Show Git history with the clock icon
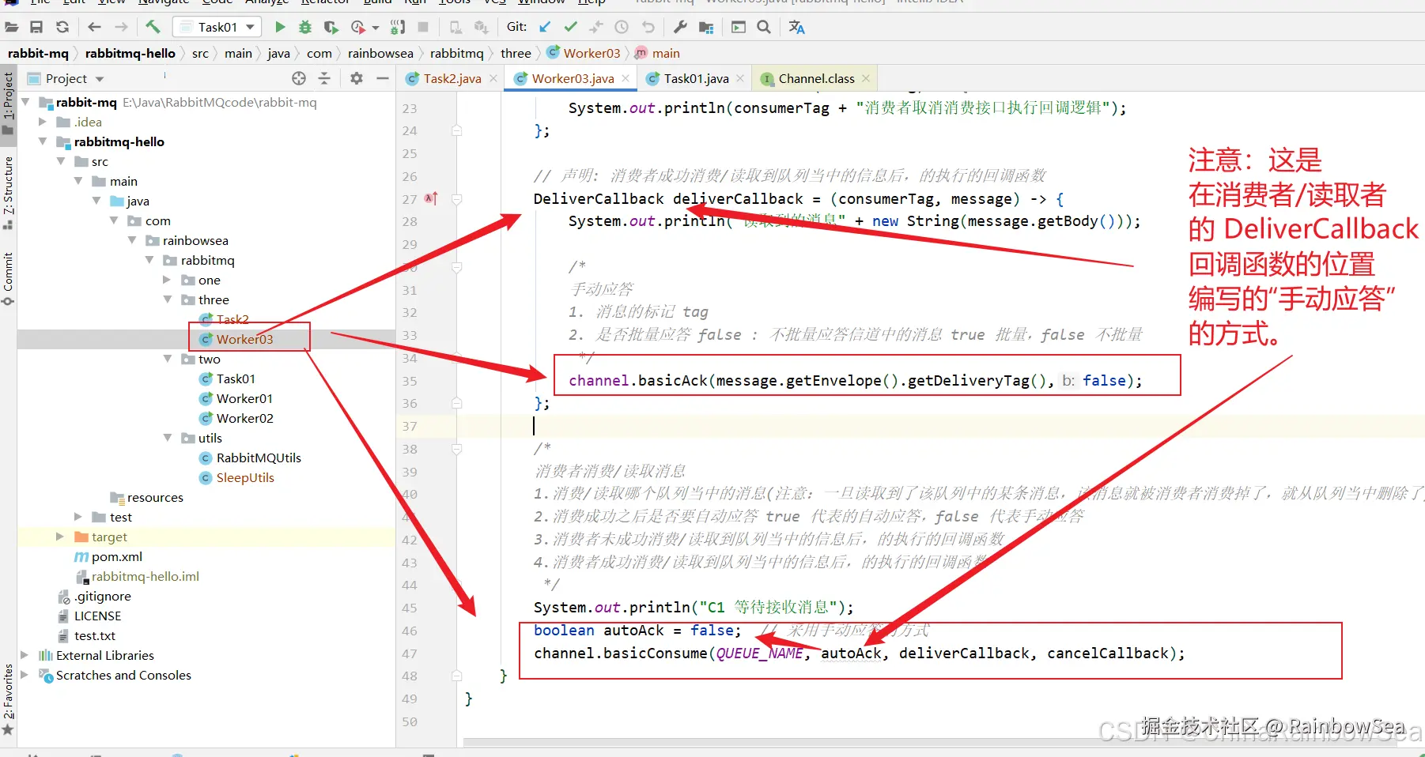1425x757 pixels. point(622,28)
